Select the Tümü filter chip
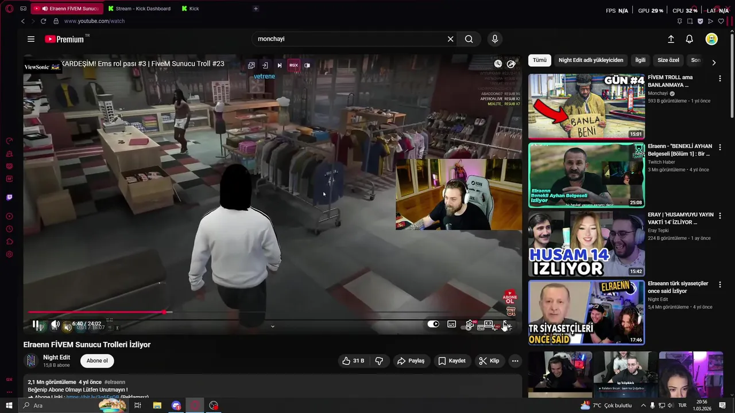This screenshot has width=735, height=413. [x=540, y=60]
